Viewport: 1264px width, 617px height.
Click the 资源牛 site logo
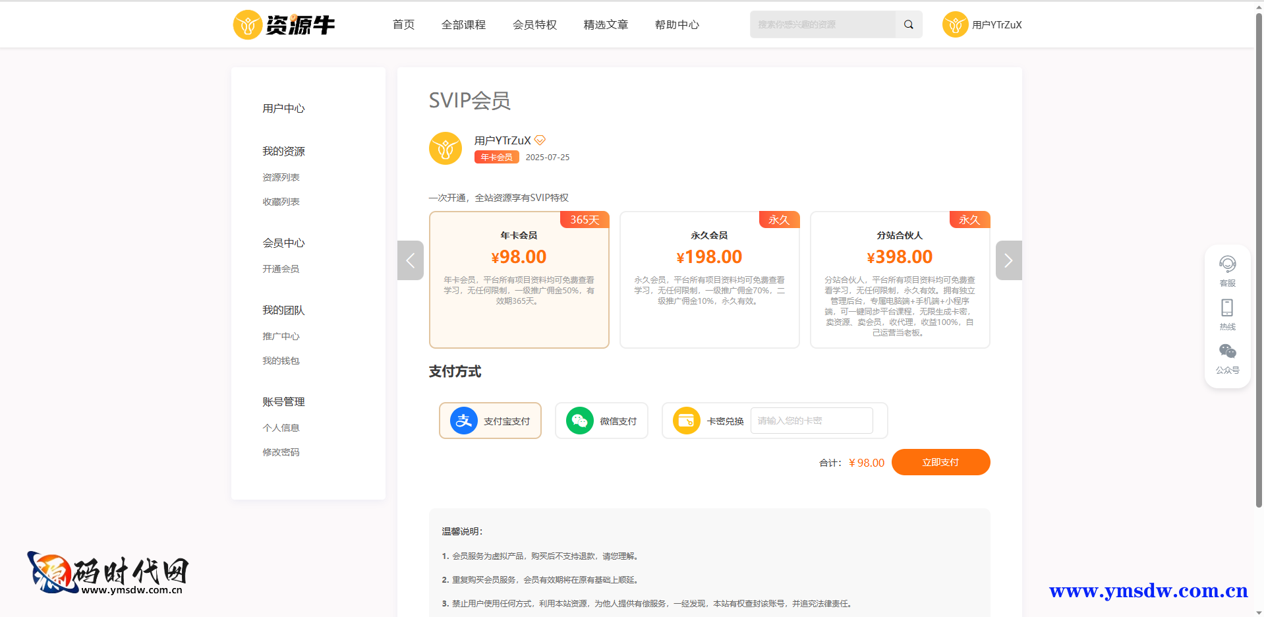284,25
